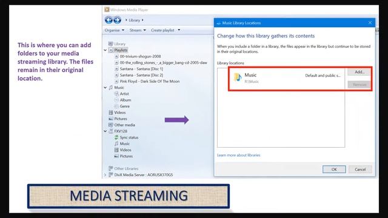Go back with the blue back arrow
388x218 pixels.
pos(109,20)
